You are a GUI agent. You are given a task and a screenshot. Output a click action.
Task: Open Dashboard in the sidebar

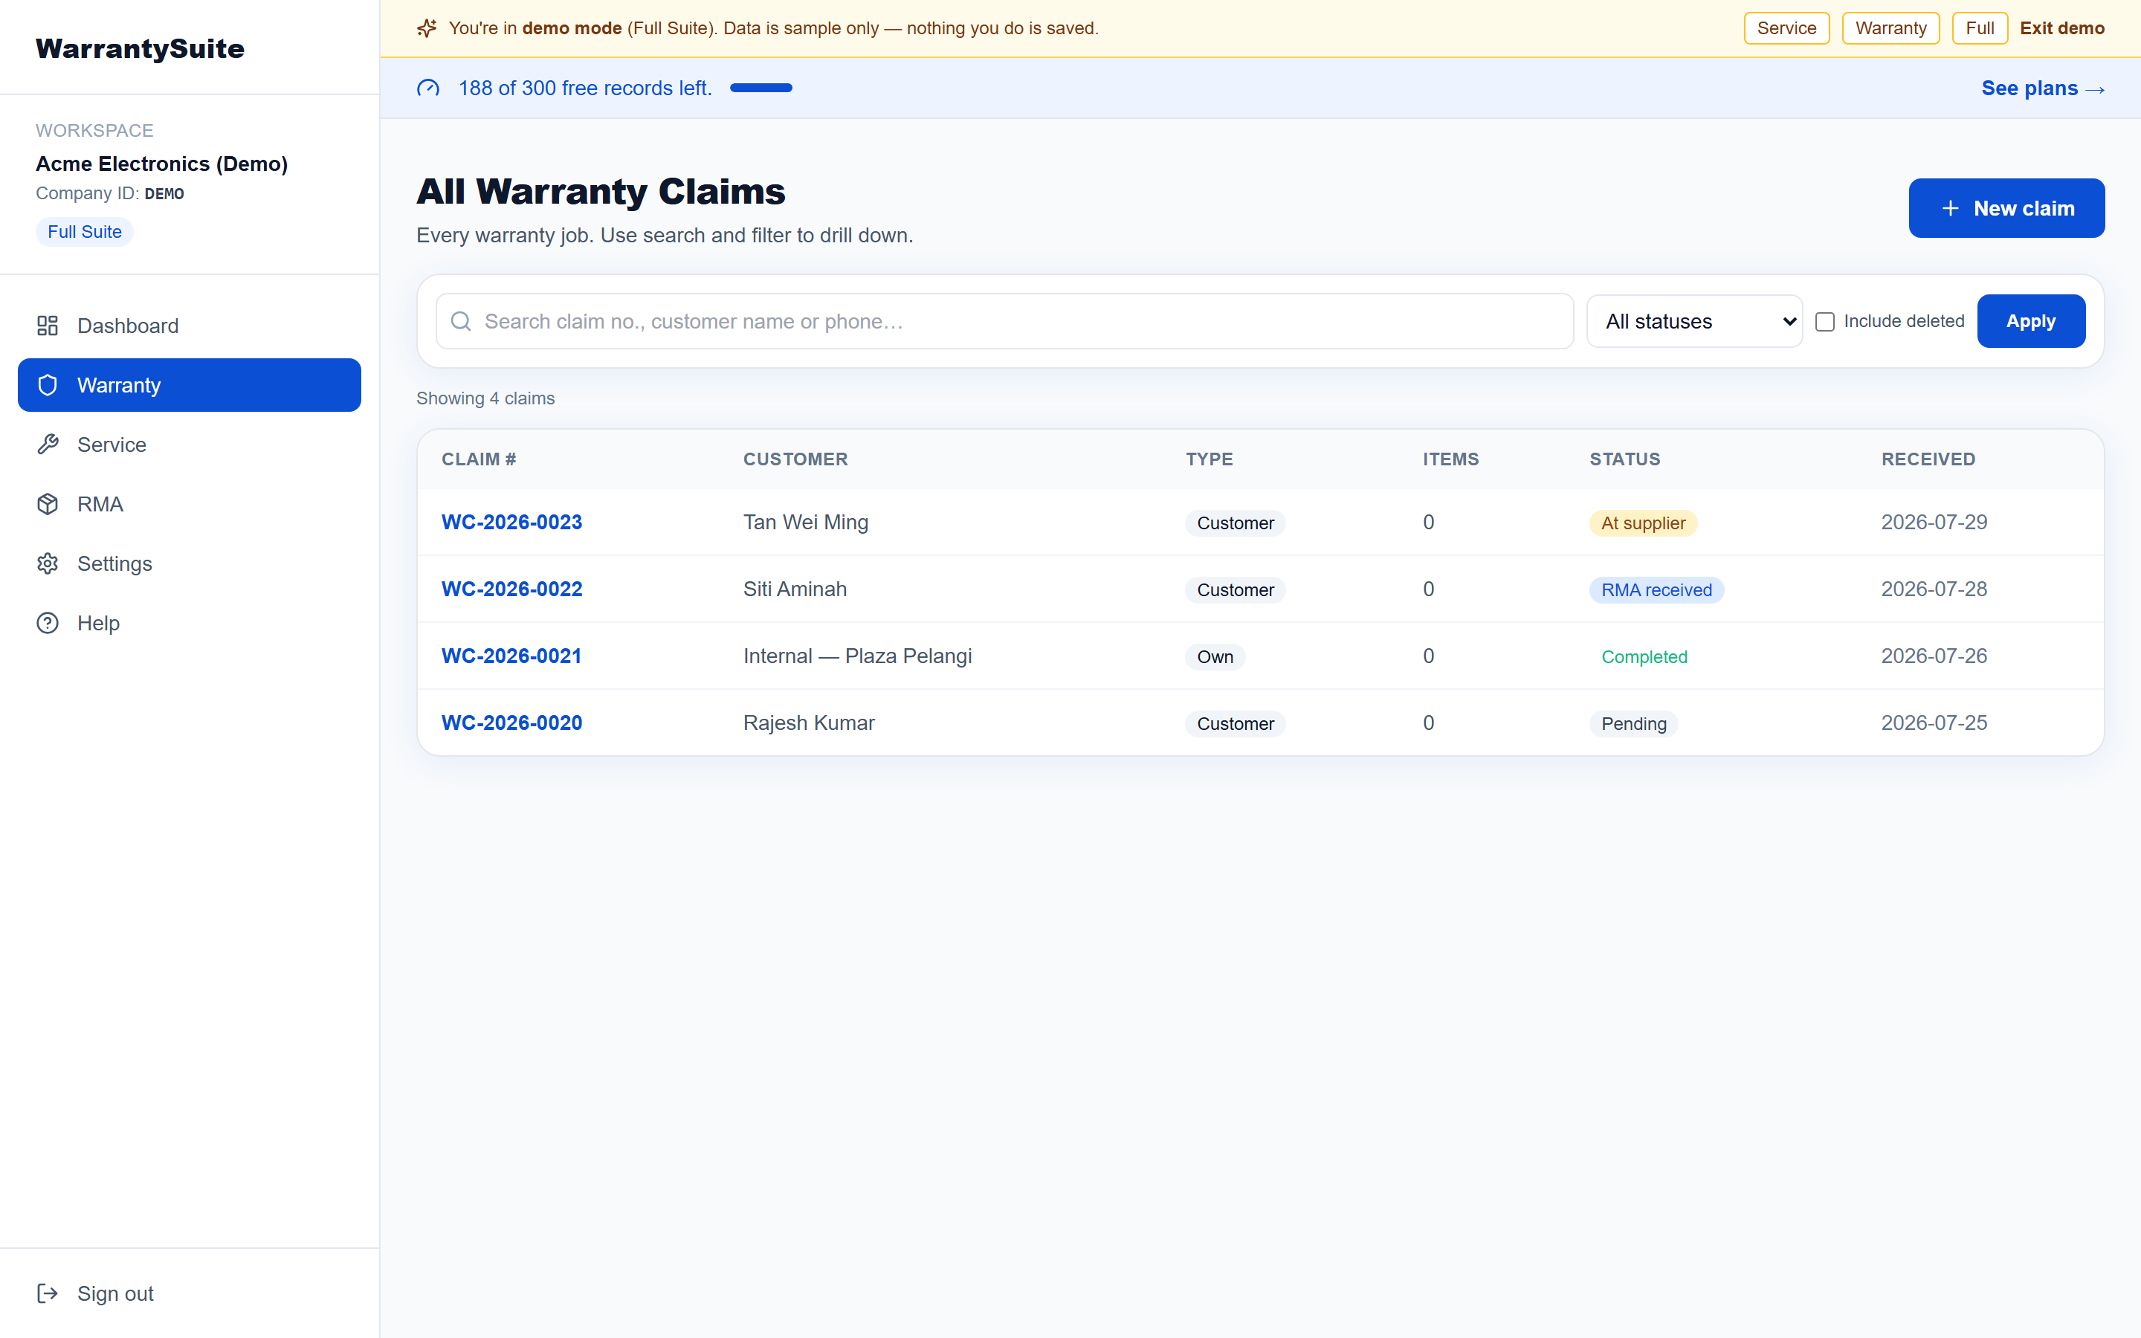[190, 326]
